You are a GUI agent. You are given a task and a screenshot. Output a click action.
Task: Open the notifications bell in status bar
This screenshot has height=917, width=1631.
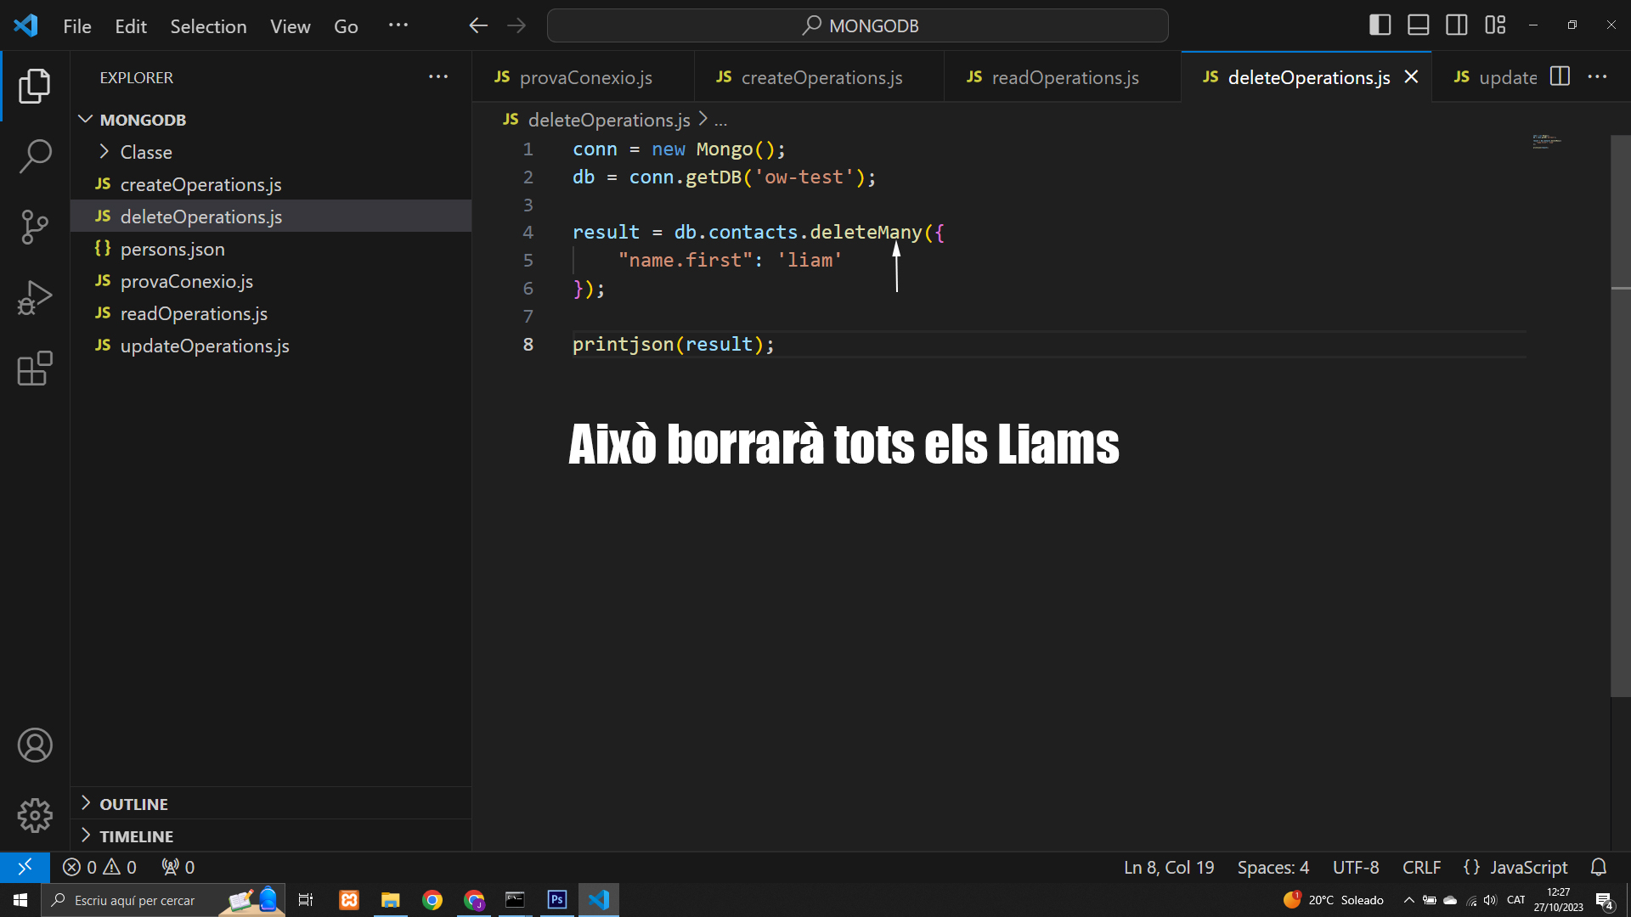click(1599, 867)
